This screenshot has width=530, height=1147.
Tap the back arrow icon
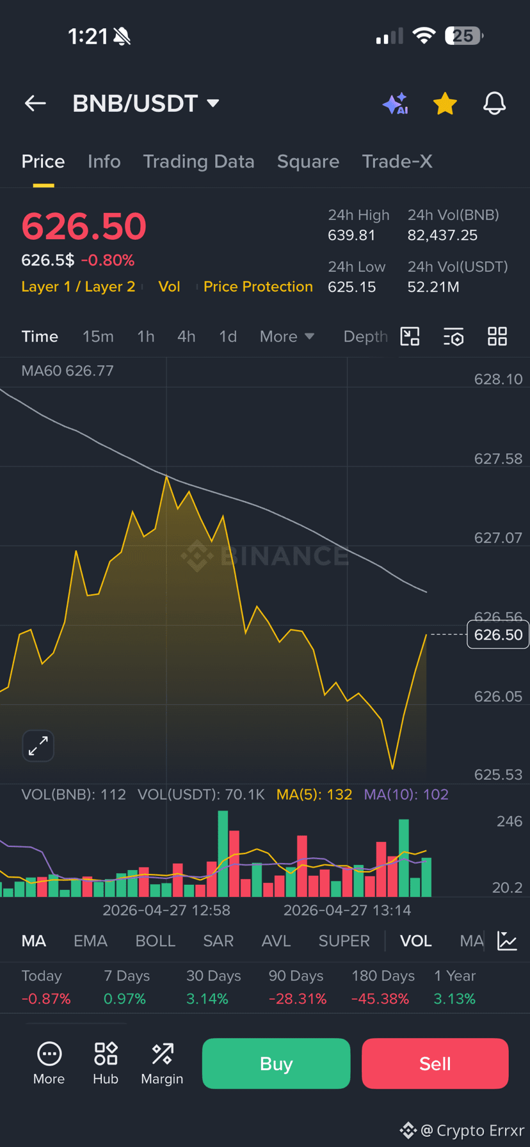tap(35, 103)
